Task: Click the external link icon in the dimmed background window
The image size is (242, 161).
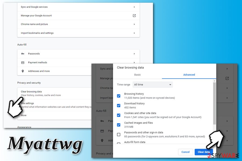Action: point(227,78)
